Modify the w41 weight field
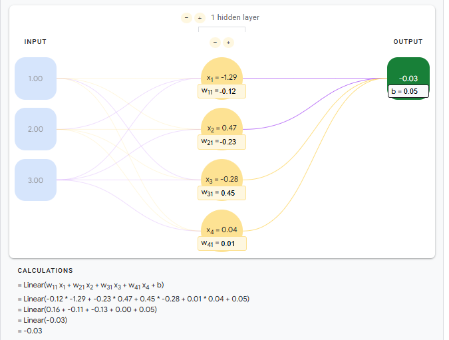 [x=222, y=244]
